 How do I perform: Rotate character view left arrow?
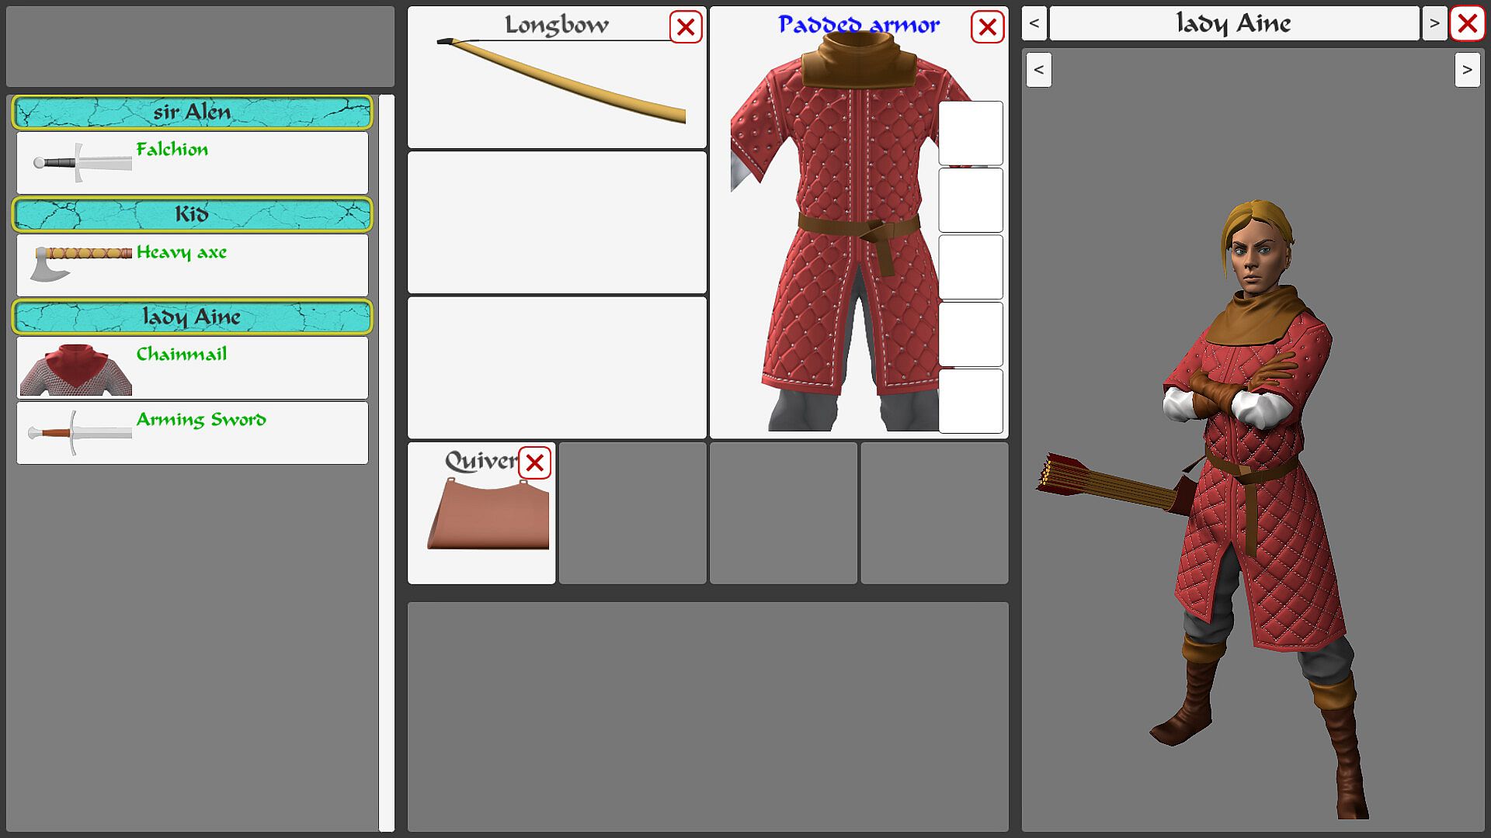[1038, 70]
